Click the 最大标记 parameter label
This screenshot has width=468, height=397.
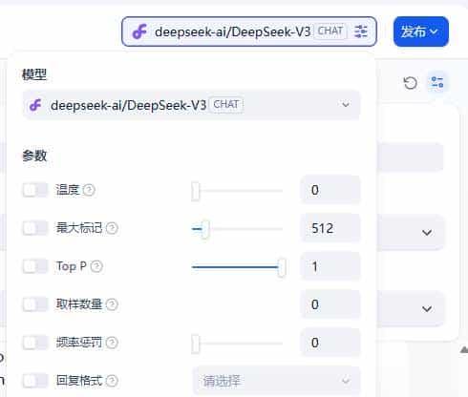[79, 228]
